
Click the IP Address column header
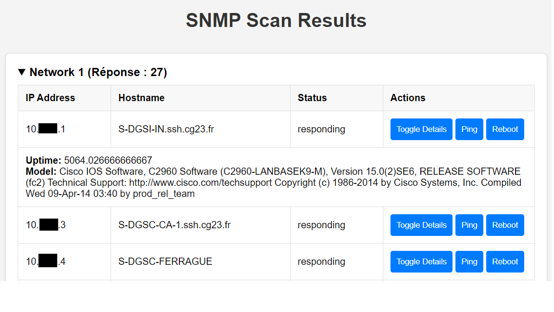50,98
